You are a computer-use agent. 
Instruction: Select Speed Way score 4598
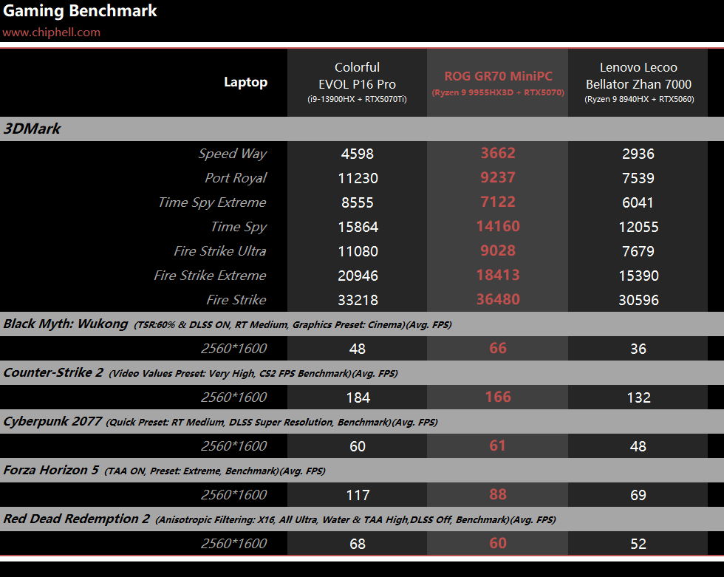[x=358, y=154]
